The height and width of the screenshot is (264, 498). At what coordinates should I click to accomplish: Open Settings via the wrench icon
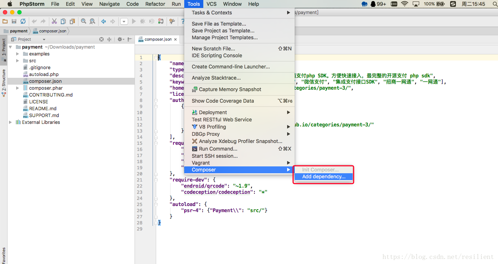172,22
